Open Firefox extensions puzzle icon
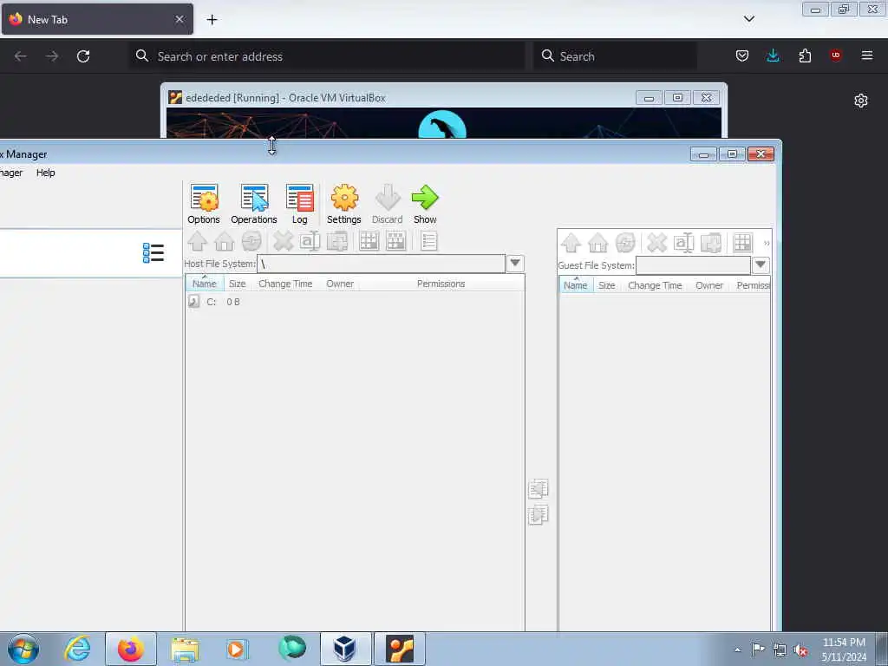This screenshot has height=666, width=888. point(805,55)
